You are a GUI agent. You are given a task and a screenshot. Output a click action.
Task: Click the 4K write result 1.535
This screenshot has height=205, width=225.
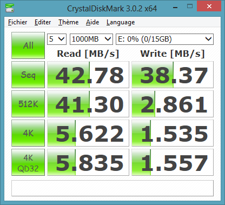point(173,133)
